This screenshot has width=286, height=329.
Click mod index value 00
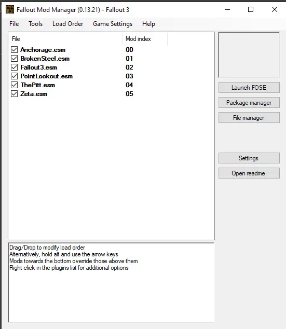(x=129, y=50)
